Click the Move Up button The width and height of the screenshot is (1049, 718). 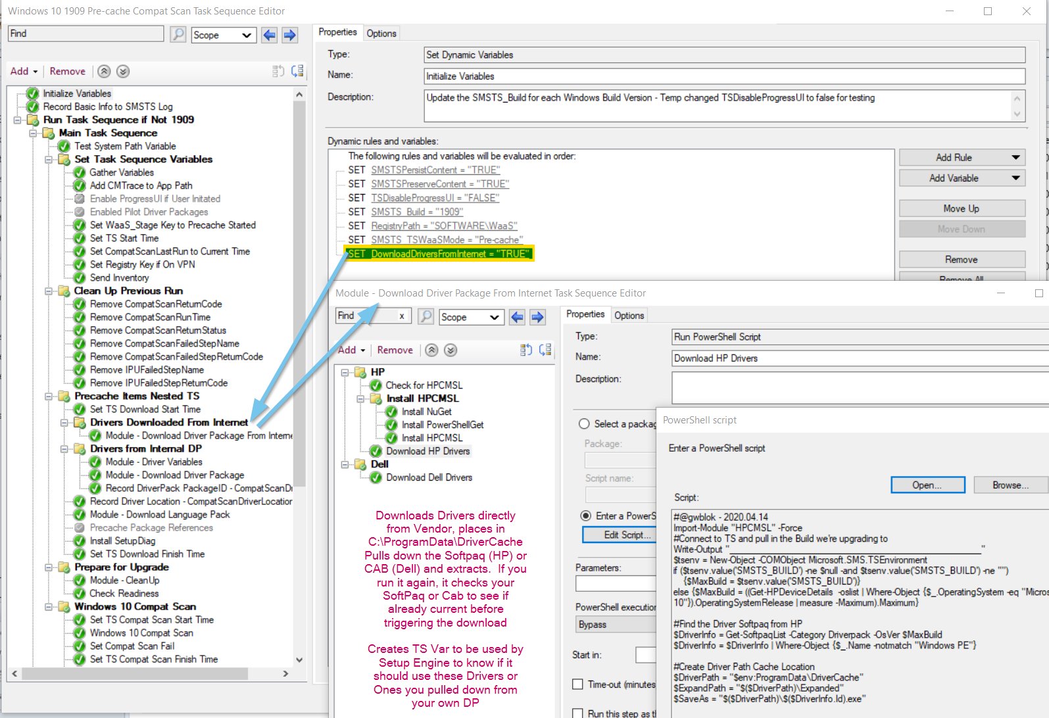(x=962, y=208)
